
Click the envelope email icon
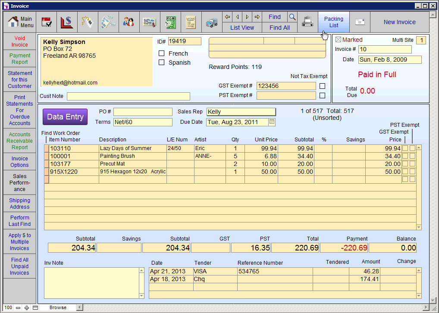coord(360,22)
